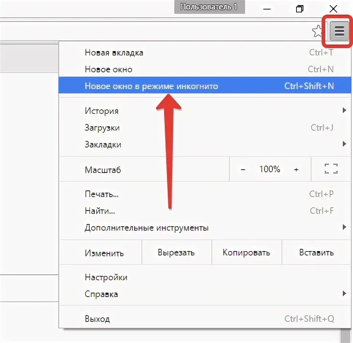Click the 100% zoom value

269,169
